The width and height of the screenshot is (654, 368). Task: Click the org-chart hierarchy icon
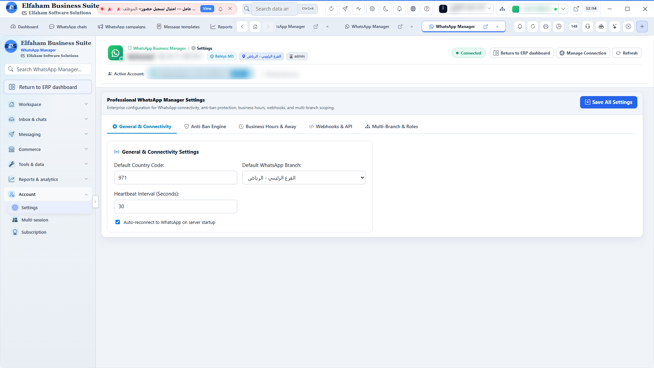(x=502, y=9)
